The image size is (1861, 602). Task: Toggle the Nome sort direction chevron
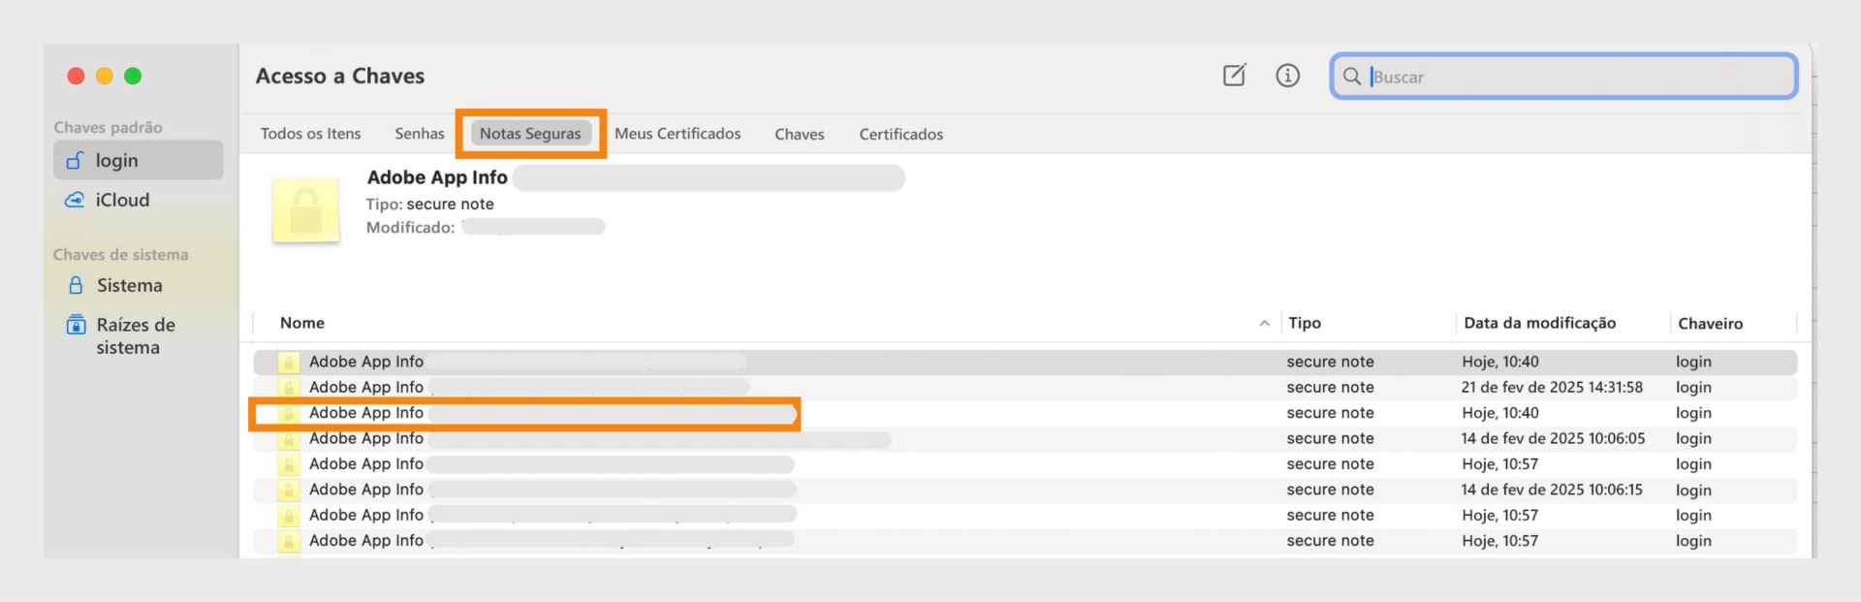pos(1264,323)
